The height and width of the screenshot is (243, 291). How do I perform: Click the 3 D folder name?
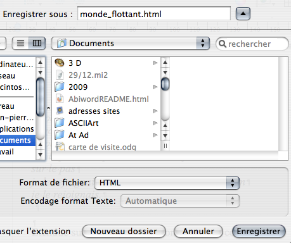pos(75,63)
